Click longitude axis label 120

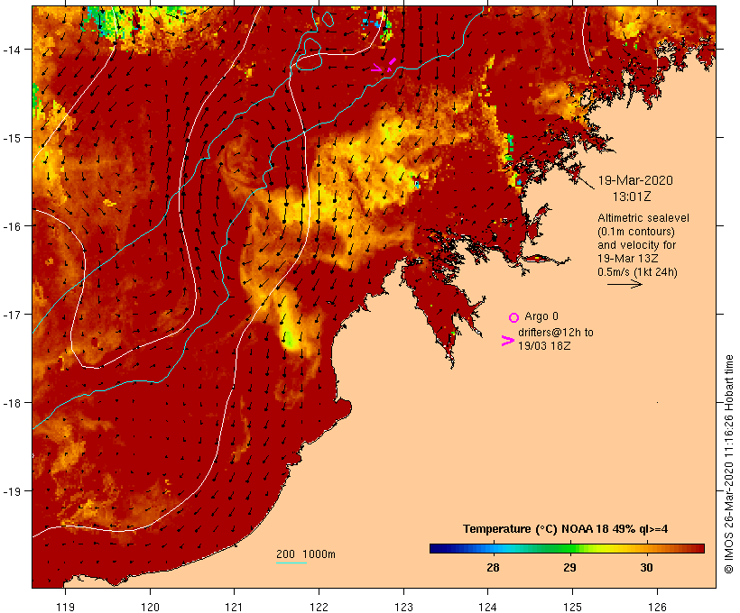coord(150,607)
